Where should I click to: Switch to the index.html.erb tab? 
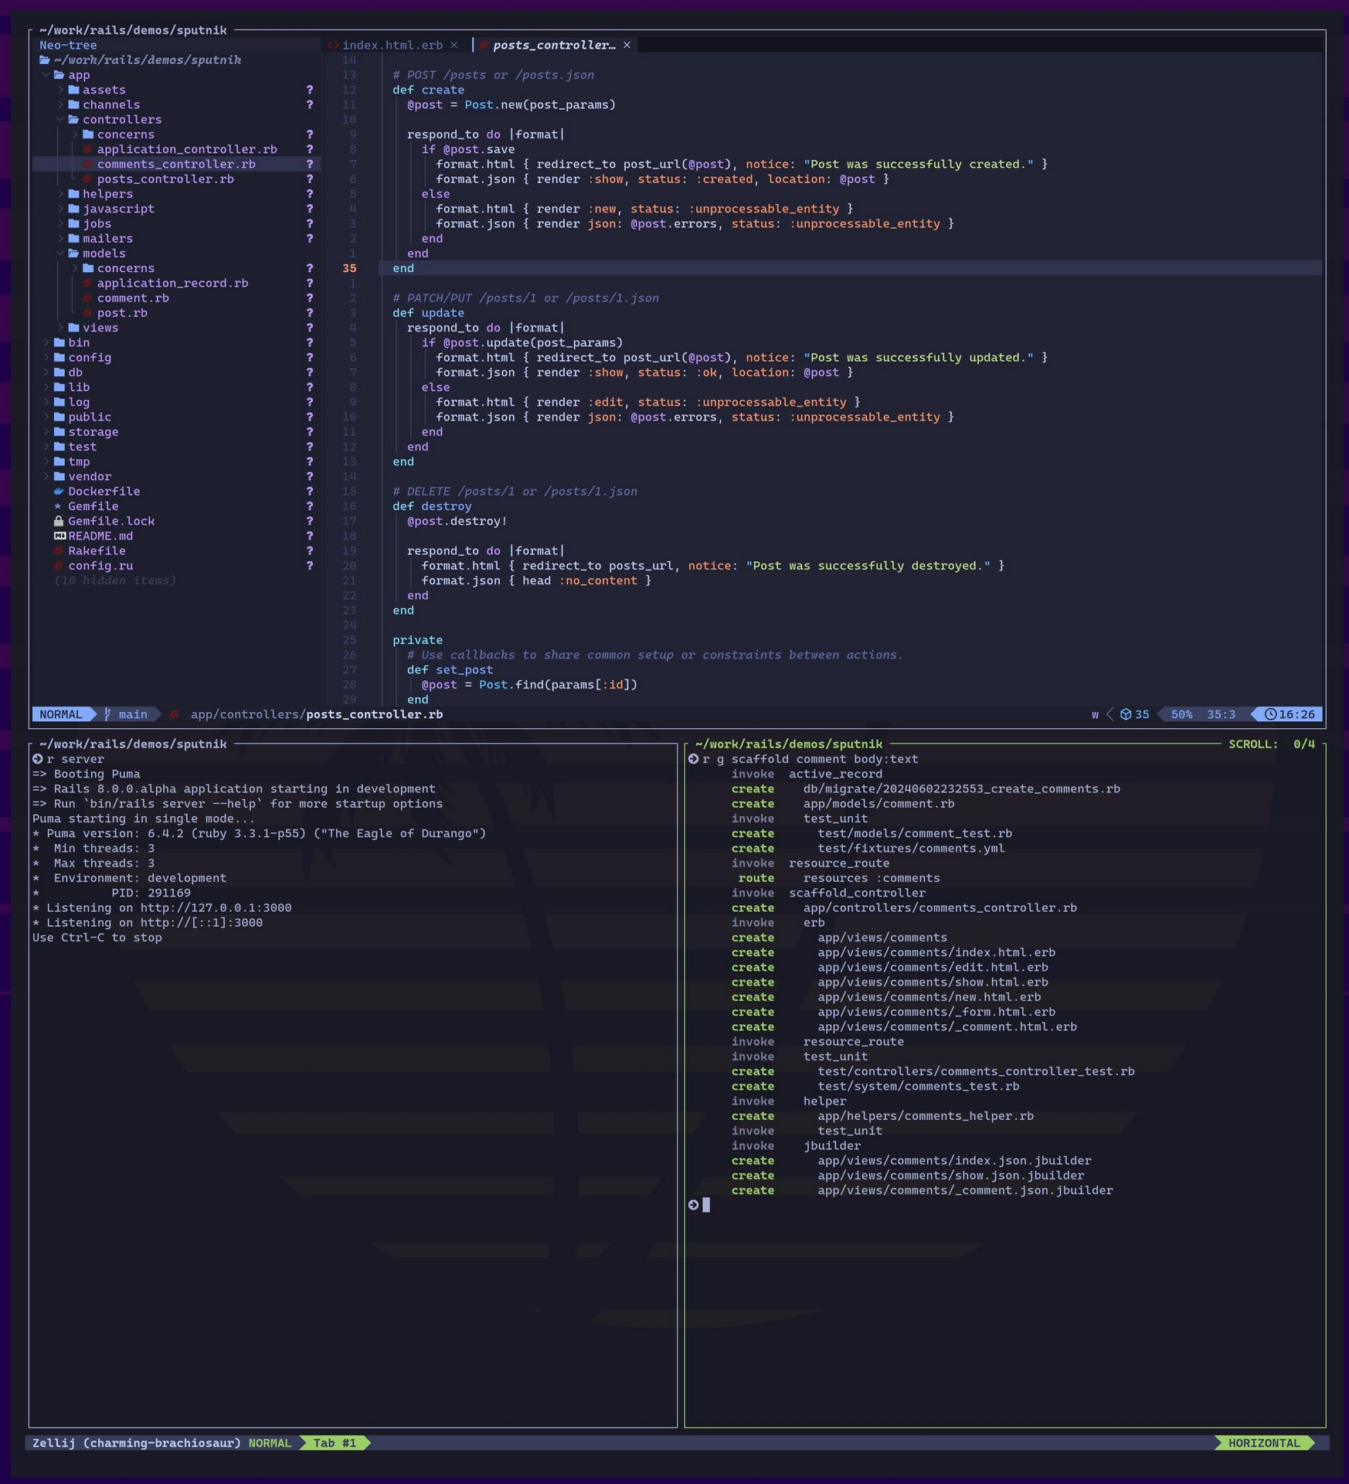pos(392,46)
